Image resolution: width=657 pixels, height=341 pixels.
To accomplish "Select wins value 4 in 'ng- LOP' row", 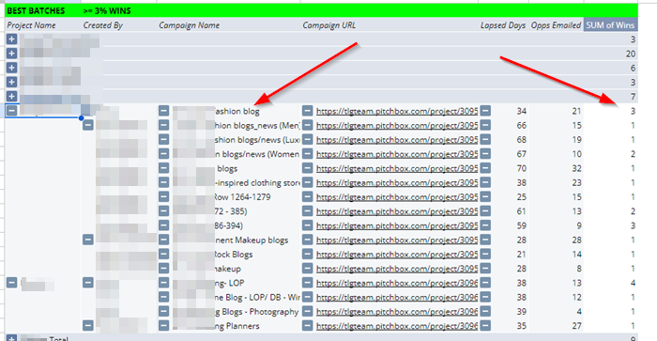I will pyautogui.click(x=633, y=283).
